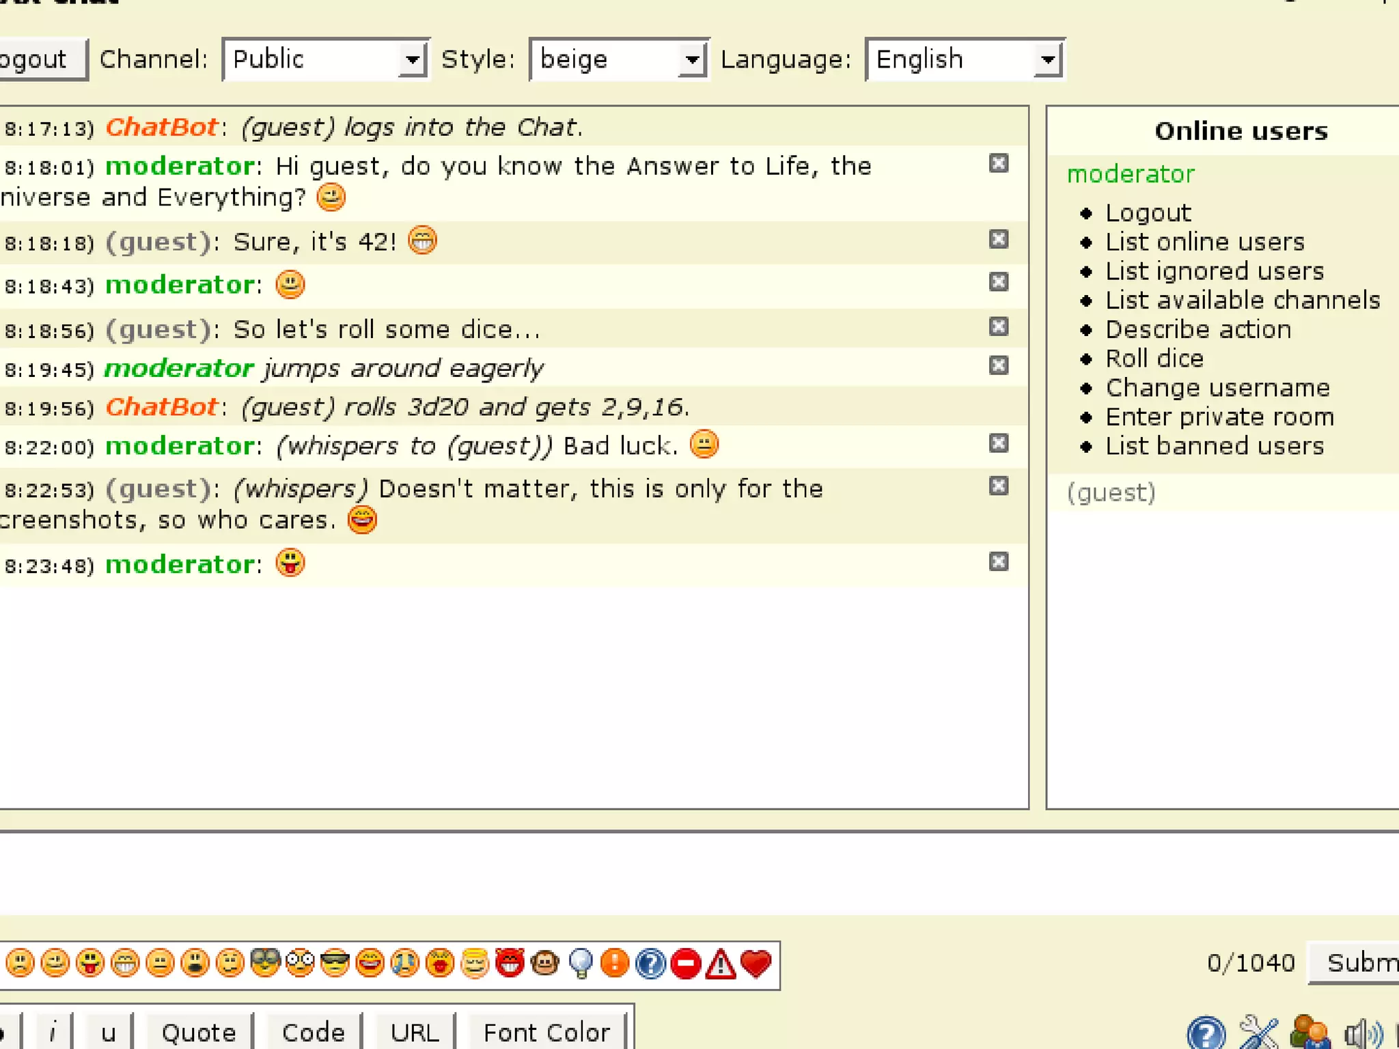This screenshot has width=1399, height=1049.
Task: Insert the sunglasses cool emoticon
Action: [335, 964]
